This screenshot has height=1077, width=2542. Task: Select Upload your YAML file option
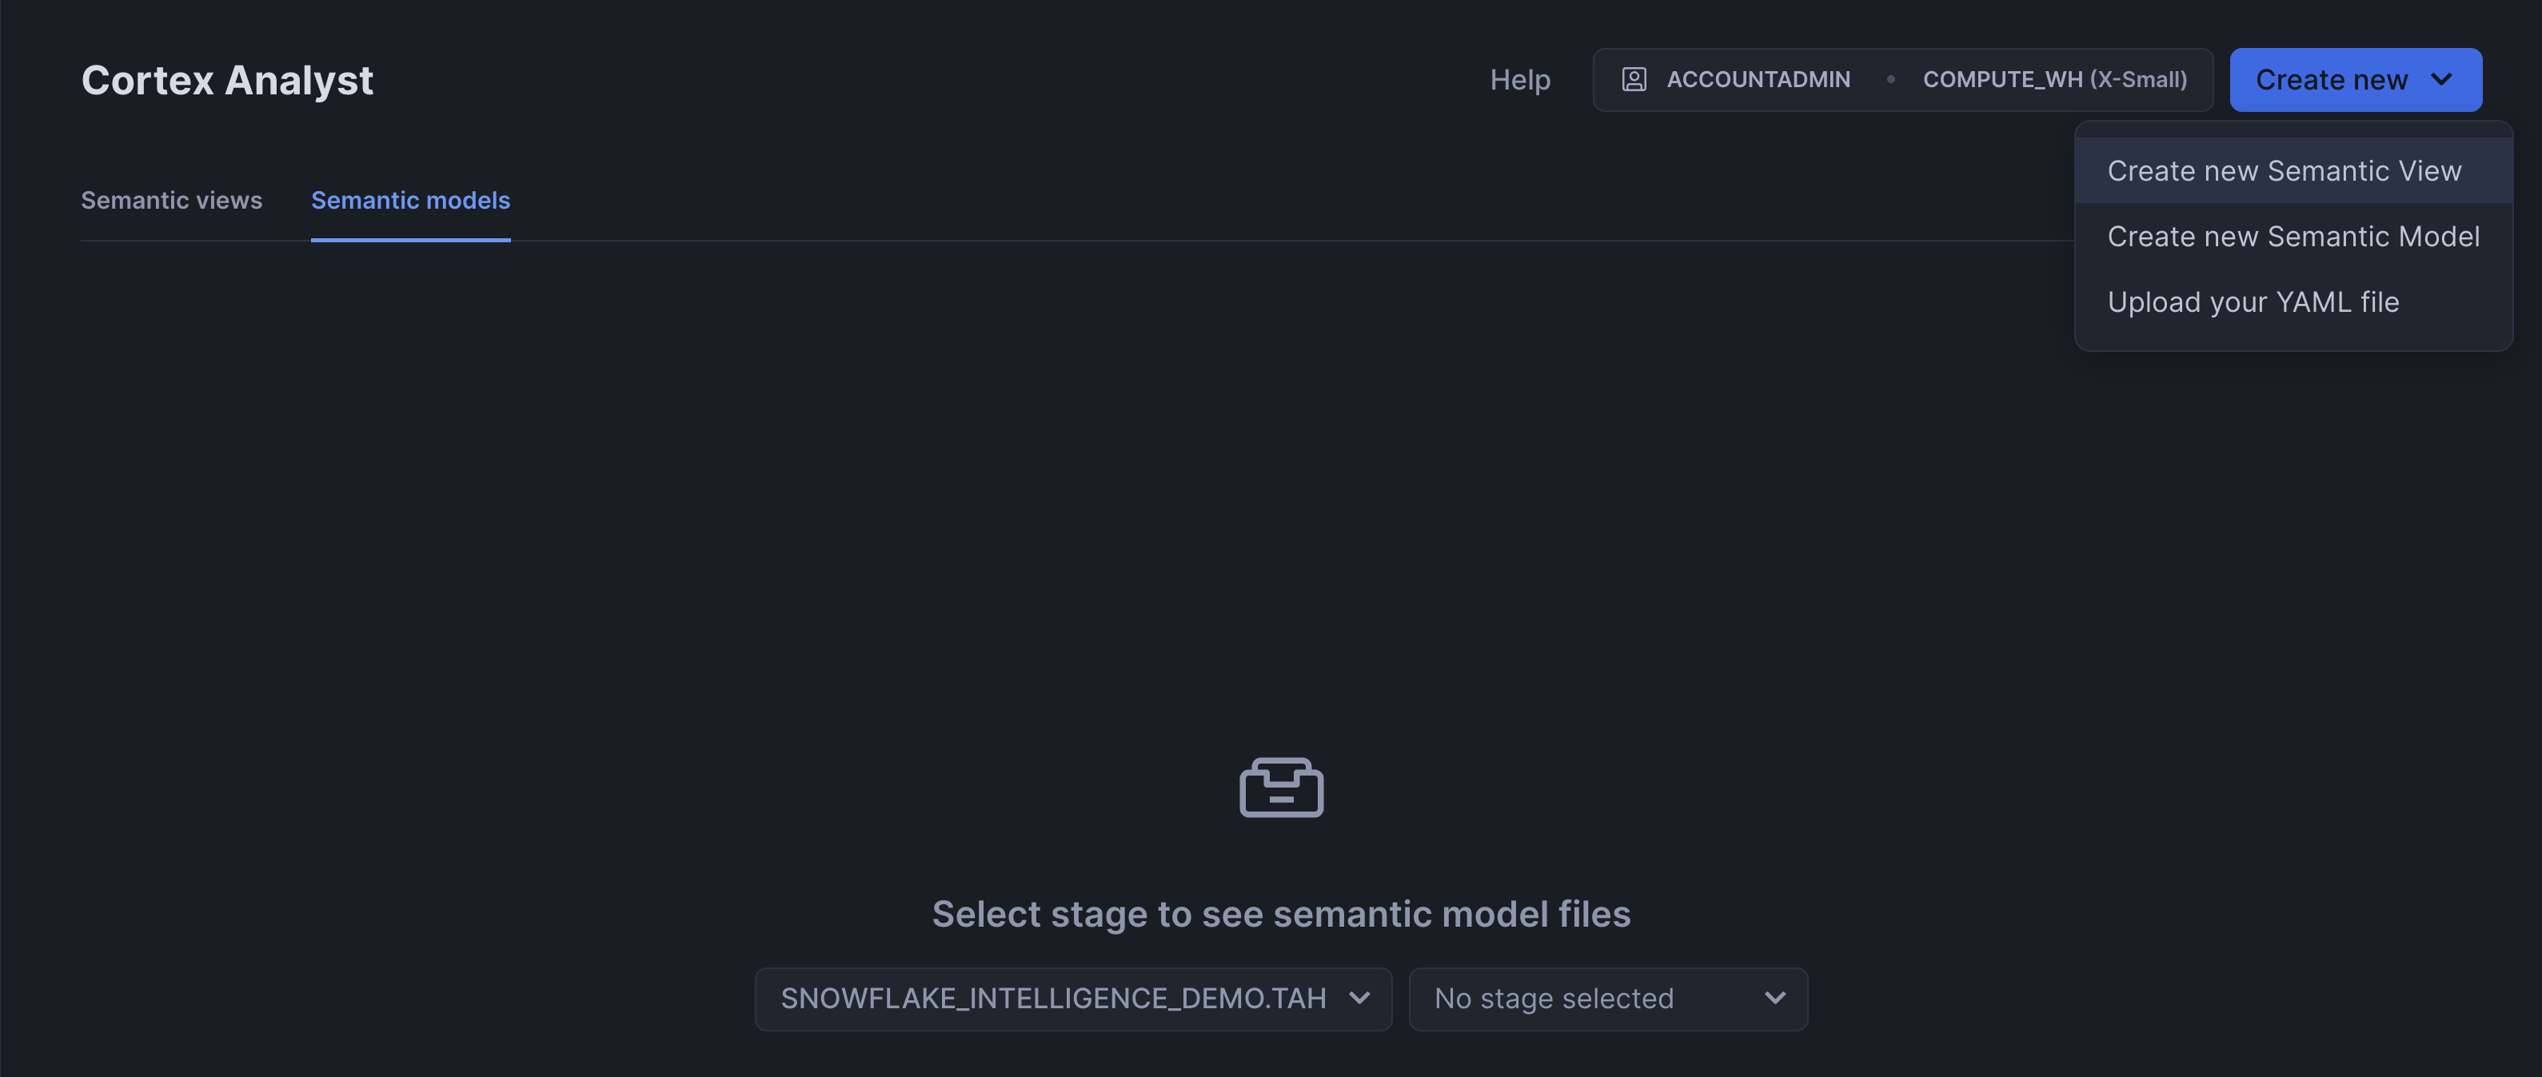pyautogui.click(x=2253, y=302)
